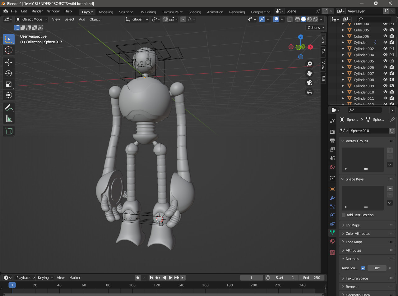
Task: Open Playback dropdown in timeline
Action: pyautogui.click(x=25, y=278)
